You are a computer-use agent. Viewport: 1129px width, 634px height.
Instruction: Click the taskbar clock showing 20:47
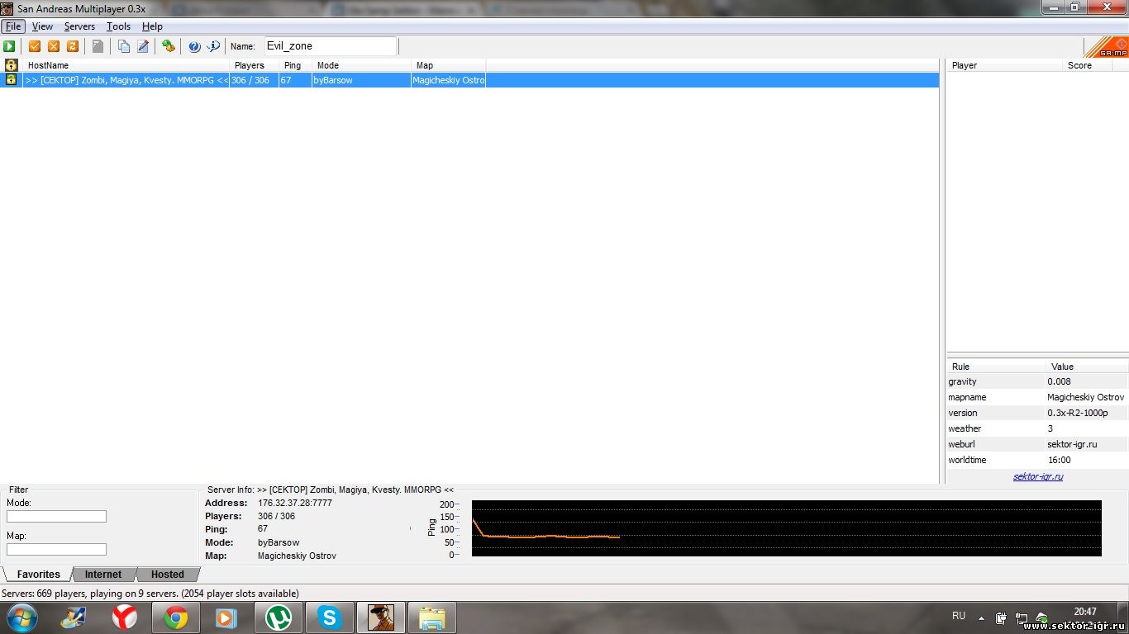(1084, 612)
